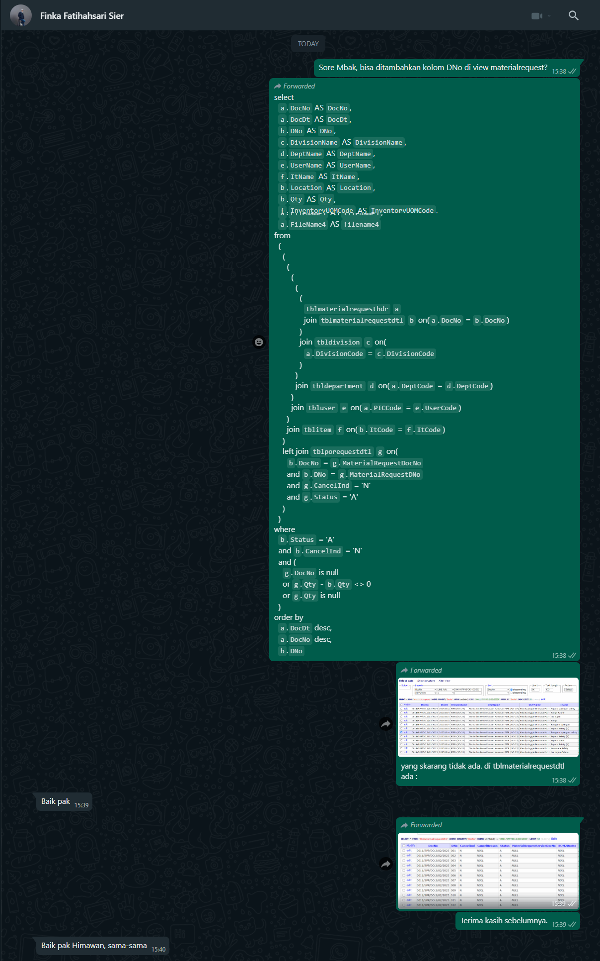Open Finka Fatihahsari Sier profile picture

pyautogui.click(x=21, y=15)
